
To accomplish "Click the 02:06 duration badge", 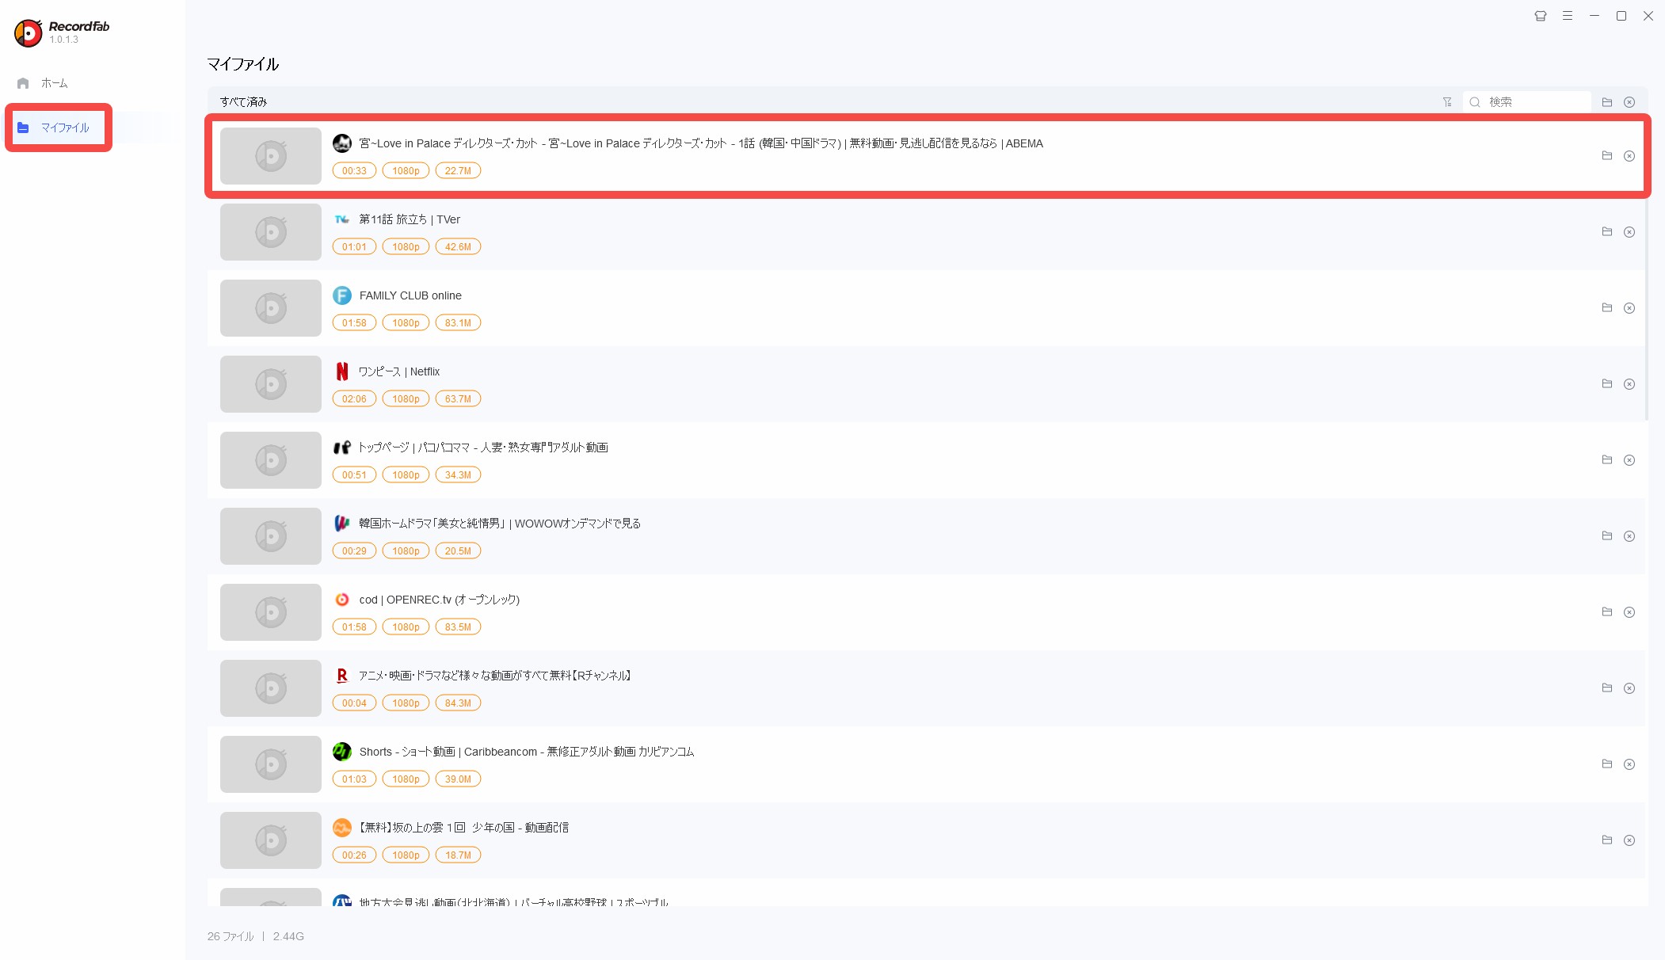I will click(x=354, y=399).
